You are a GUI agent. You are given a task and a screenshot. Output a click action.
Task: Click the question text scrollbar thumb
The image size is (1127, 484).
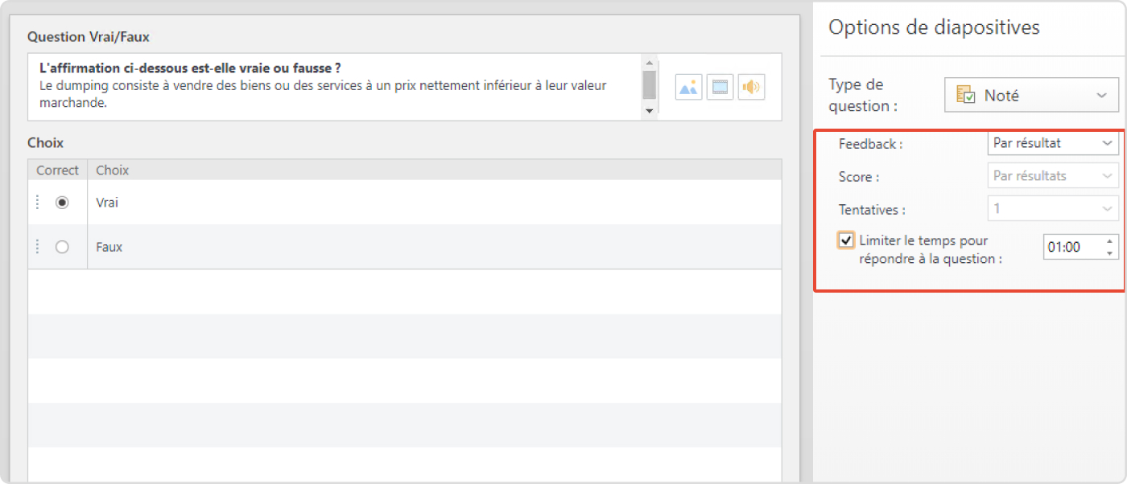click(x=650, y=84)
